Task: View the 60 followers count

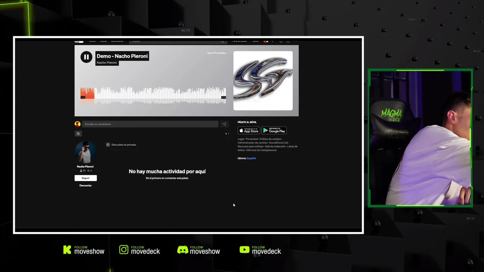Action: (83, 171)
